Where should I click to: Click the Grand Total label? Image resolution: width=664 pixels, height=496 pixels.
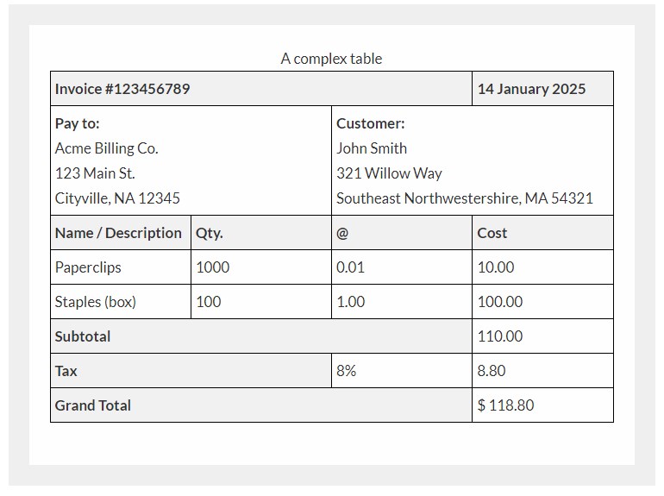(x=93, y=405)
